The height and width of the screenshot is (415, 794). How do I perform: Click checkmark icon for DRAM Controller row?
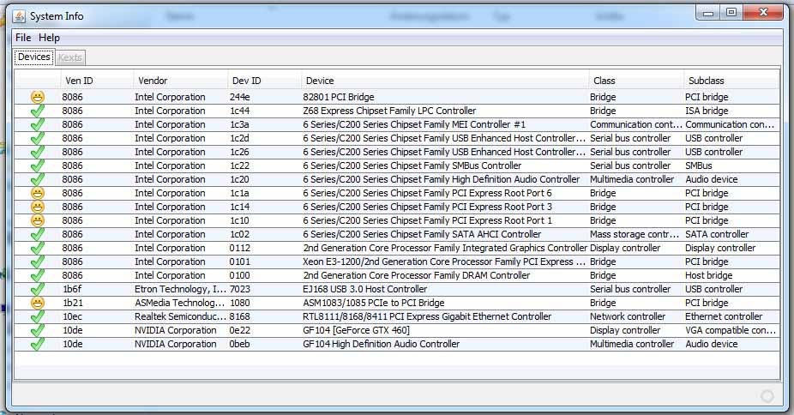pyautogui.click(x=38, y=275)
